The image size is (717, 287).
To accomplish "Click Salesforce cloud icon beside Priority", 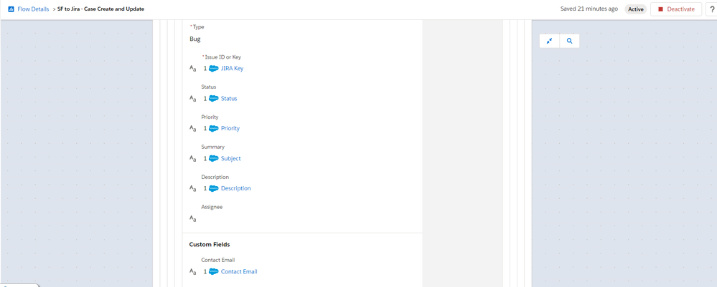I will click(214, 128).
